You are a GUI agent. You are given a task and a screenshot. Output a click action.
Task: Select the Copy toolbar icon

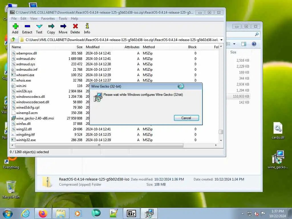coord(51,28)
